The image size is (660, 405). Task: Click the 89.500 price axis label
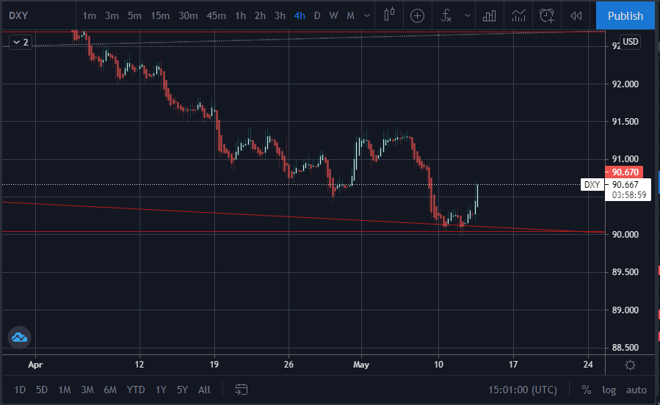click(625, 272)
